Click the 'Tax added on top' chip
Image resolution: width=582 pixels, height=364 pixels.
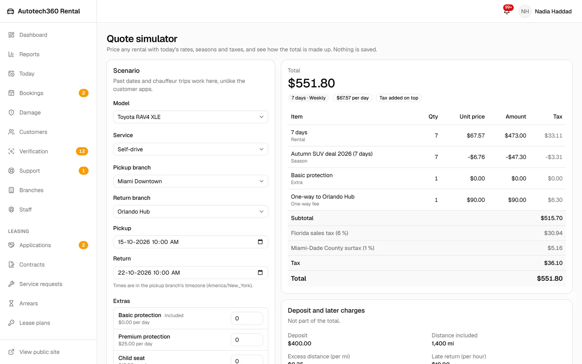click(399, 98)
